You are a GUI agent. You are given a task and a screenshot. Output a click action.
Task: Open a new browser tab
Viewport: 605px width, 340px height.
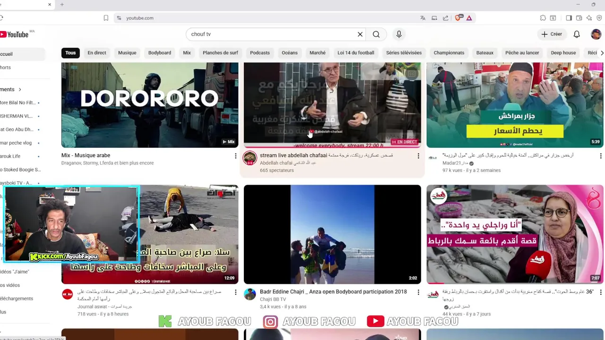[x=62, y=5]
